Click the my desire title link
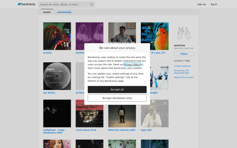This screenshot has height=148, width=237. [49, 93]
